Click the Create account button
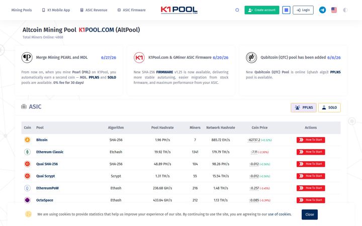Image resolution: width=362 pixels, height=226 pixels. (x=262, y=10)
